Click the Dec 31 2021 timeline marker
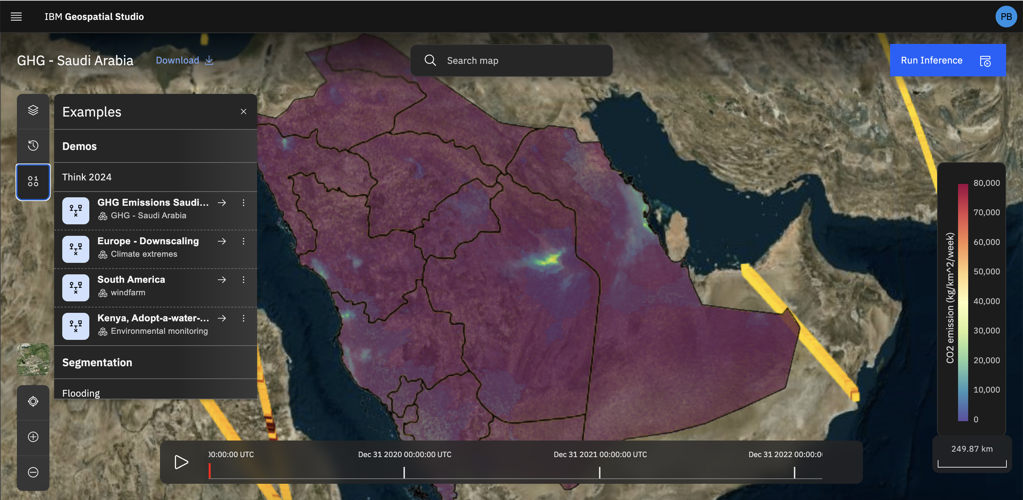This screenshot has width=1023, height=500. coord(600,472)
